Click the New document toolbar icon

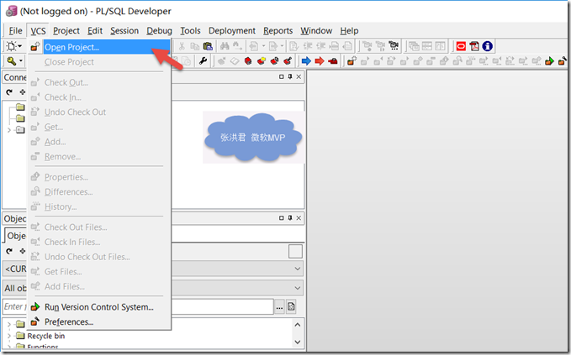(x=11, y=46)
